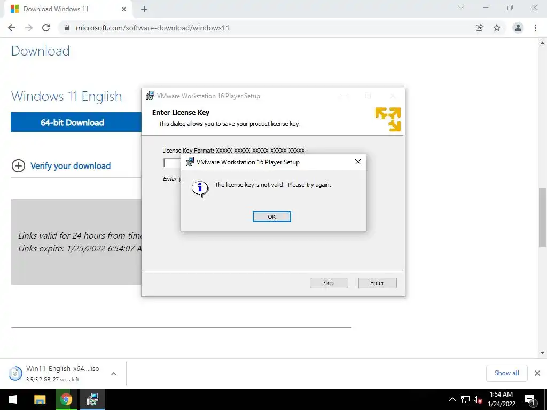Click the installer icon in the VMware setup title bar
The image size is (547, 410).
(x=150, y=96)
